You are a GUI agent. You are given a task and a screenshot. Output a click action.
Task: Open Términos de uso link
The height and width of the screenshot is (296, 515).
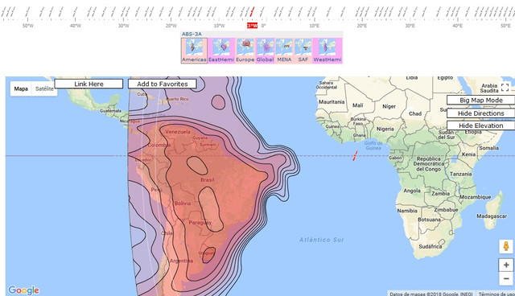(496, 294)
